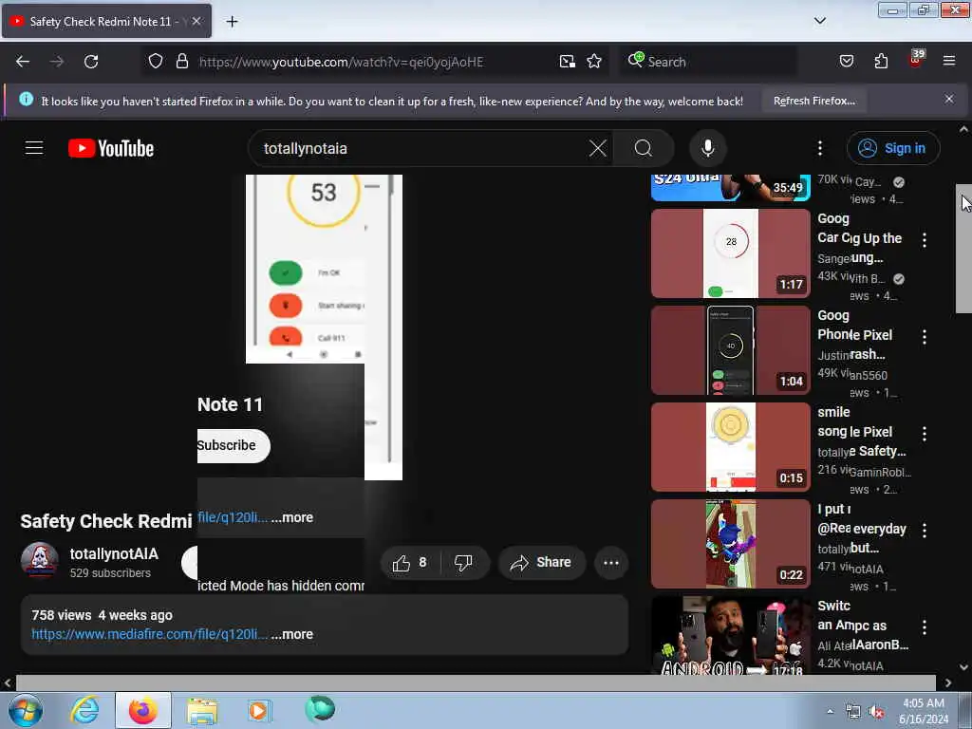Launch Internet Explorer from the taskbar
Screen dimensions: 972x729
point(84,710)
